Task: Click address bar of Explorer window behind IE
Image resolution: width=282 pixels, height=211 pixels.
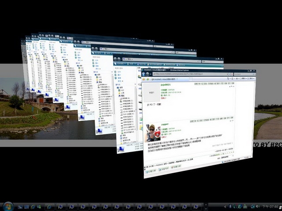Action: click(x=161, y=60)
